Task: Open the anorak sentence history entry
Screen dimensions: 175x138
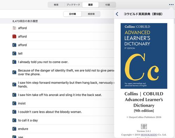Action: (x=63, y=95)
